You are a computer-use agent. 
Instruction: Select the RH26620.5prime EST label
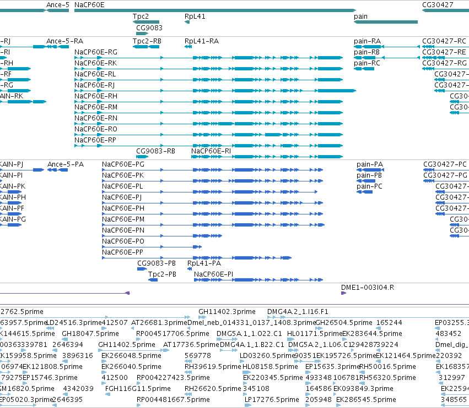[x=213, y=389]
